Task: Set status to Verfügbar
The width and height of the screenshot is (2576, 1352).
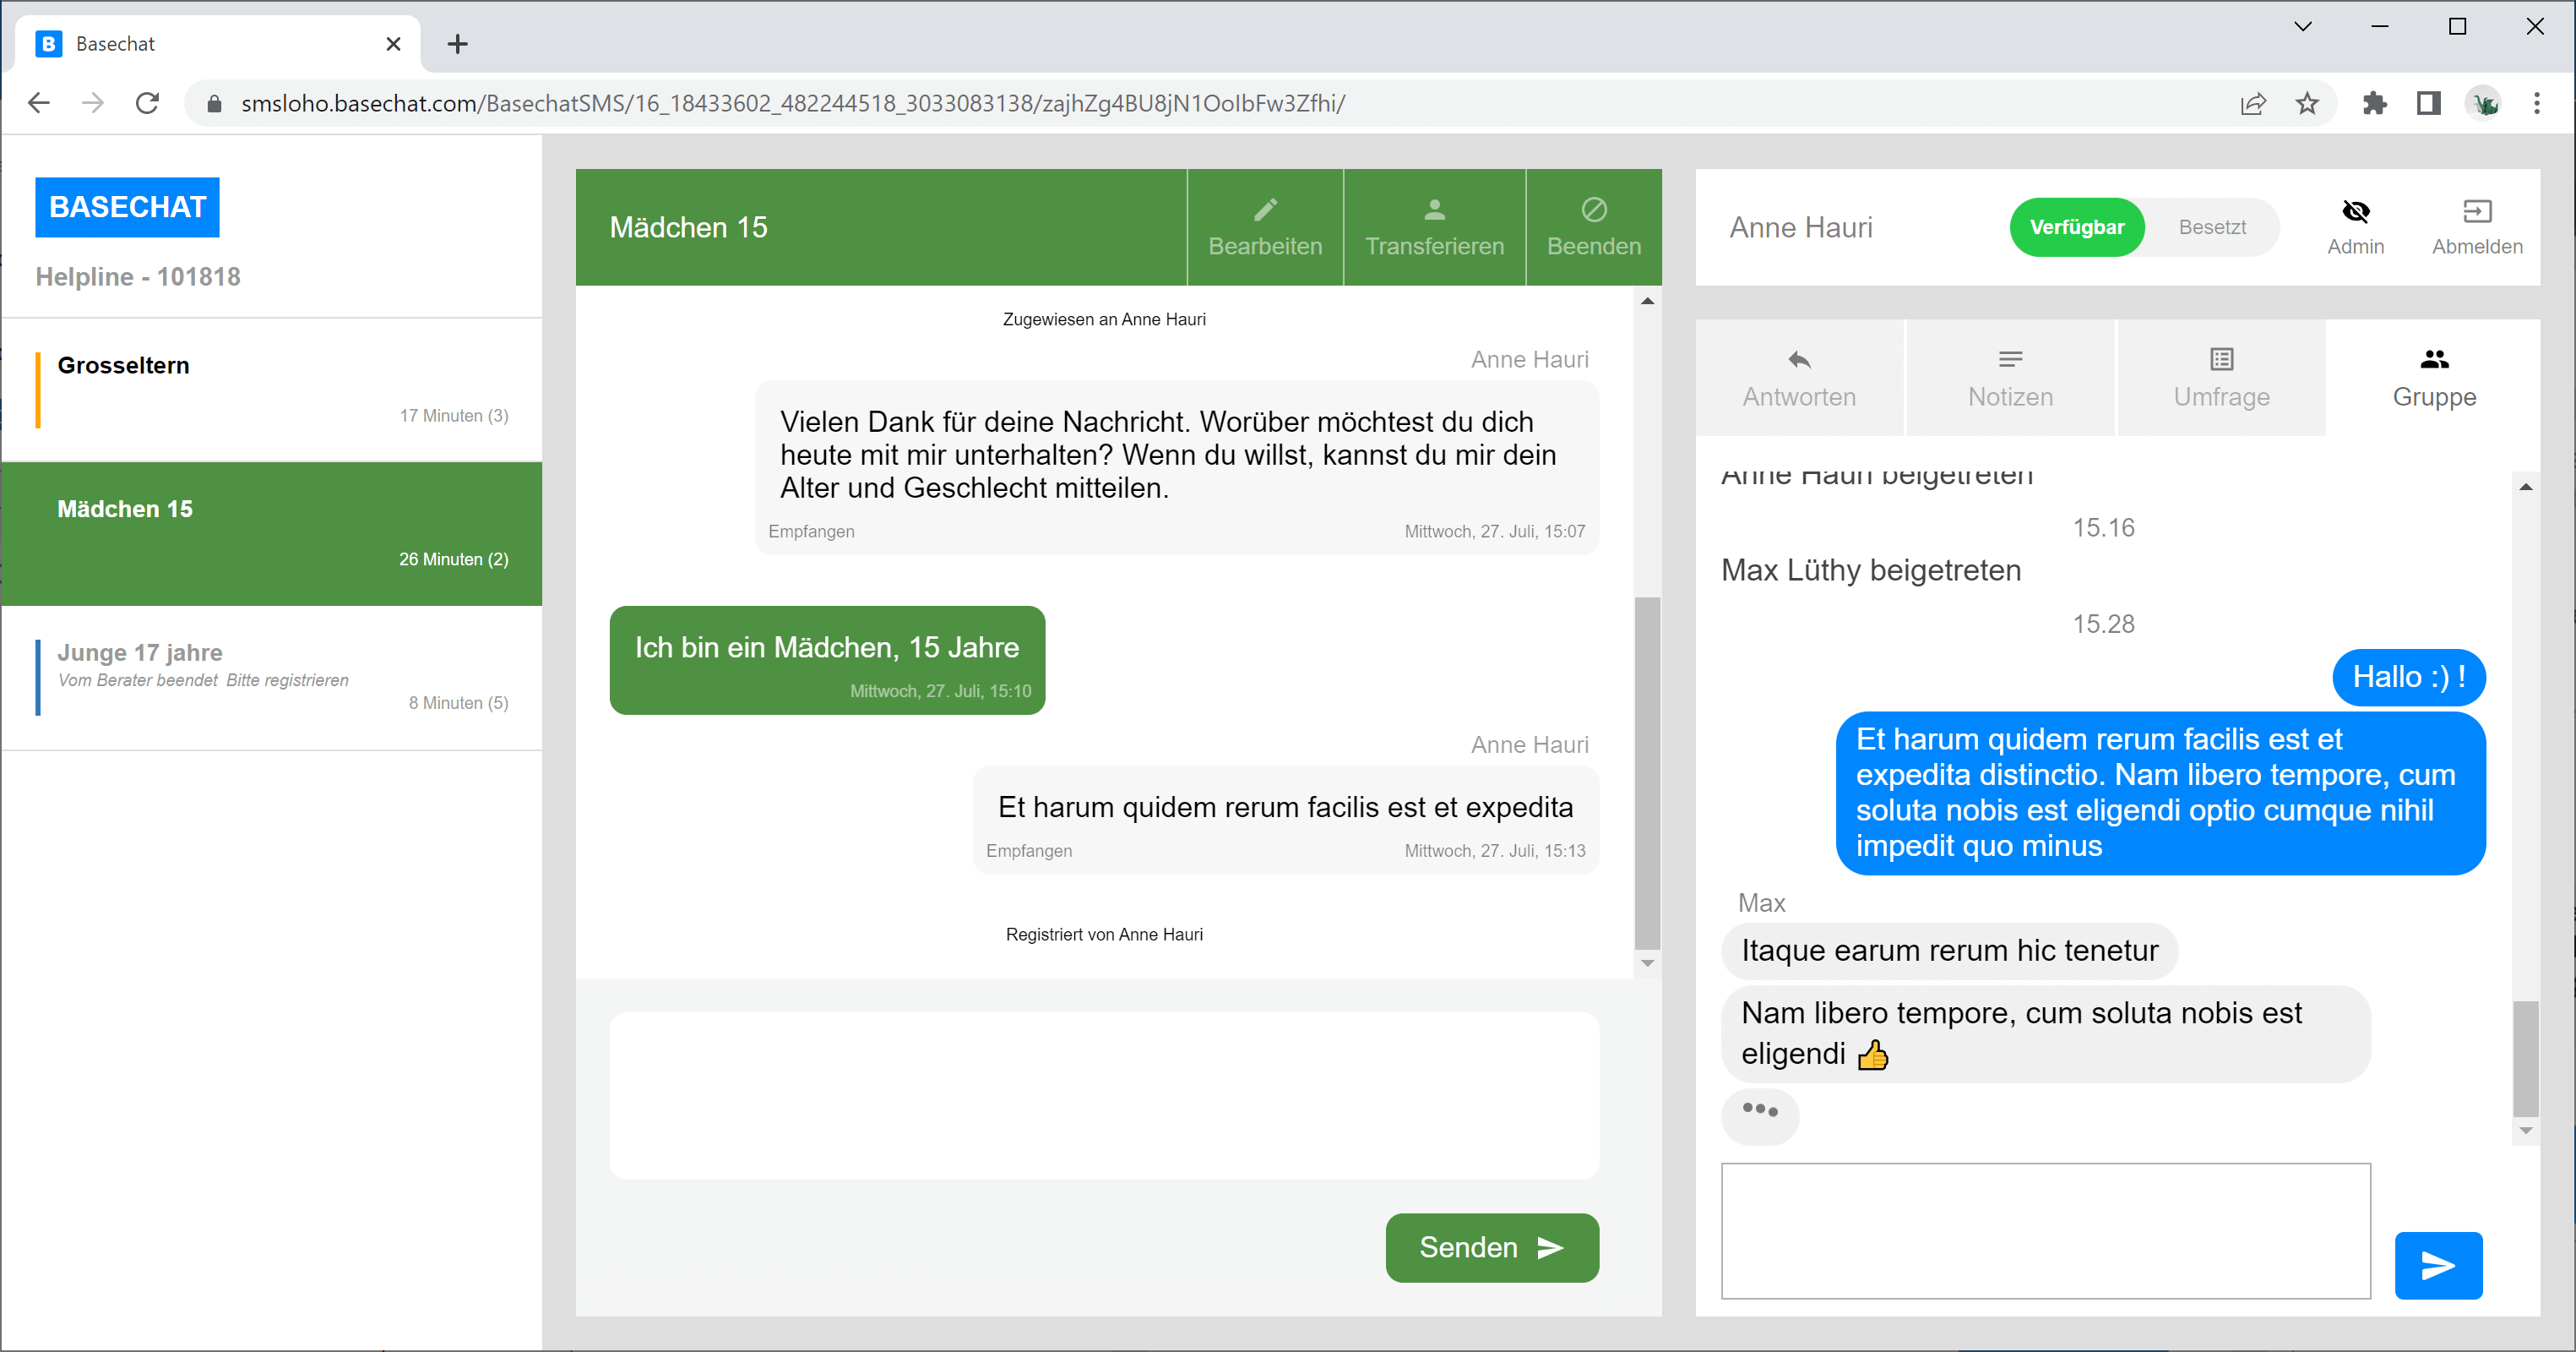Action: pos(2076,227)
